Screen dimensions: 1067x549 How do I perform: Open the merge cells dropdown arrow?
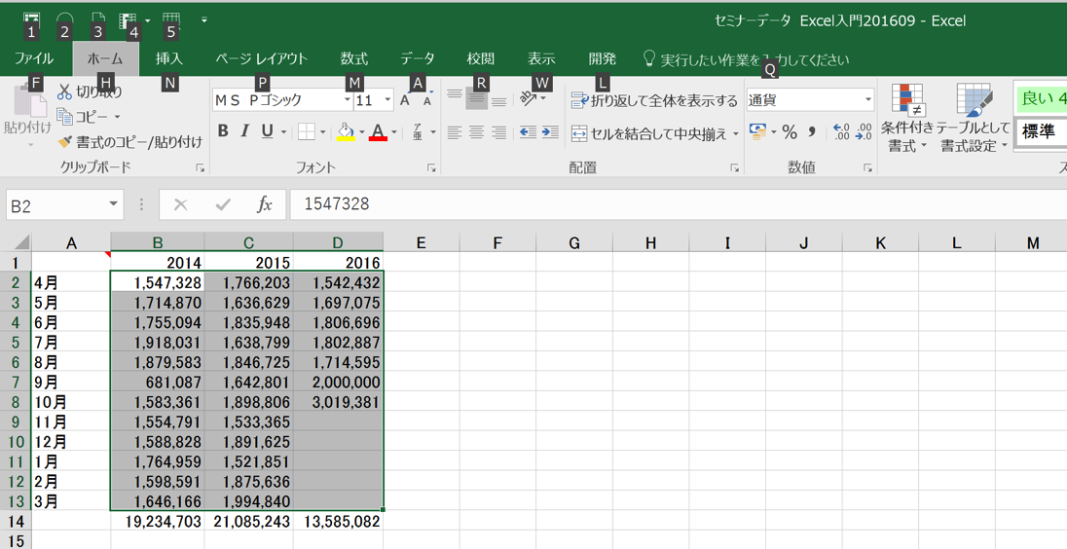tap(736, 134)
